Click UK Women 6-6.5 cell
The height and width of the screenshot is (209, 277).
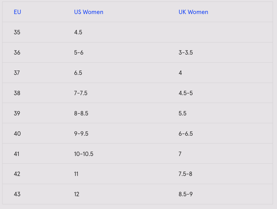(186, 134)
